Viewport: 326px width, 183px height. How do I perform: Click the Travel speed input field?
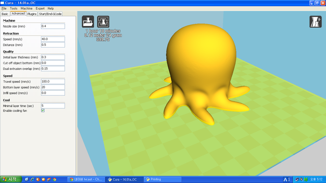point(52,81)
